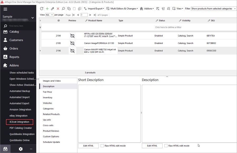Click the store icon at sidebar bottom
The image size is (237, 153).
pyautogui.click(x=5, y=149)
